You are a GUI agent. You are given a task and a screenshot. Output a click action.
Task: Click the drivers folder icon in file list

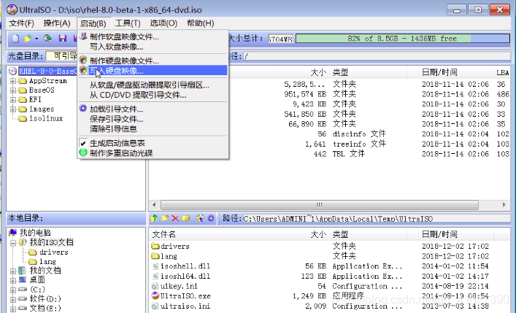(x=155, y=246)
